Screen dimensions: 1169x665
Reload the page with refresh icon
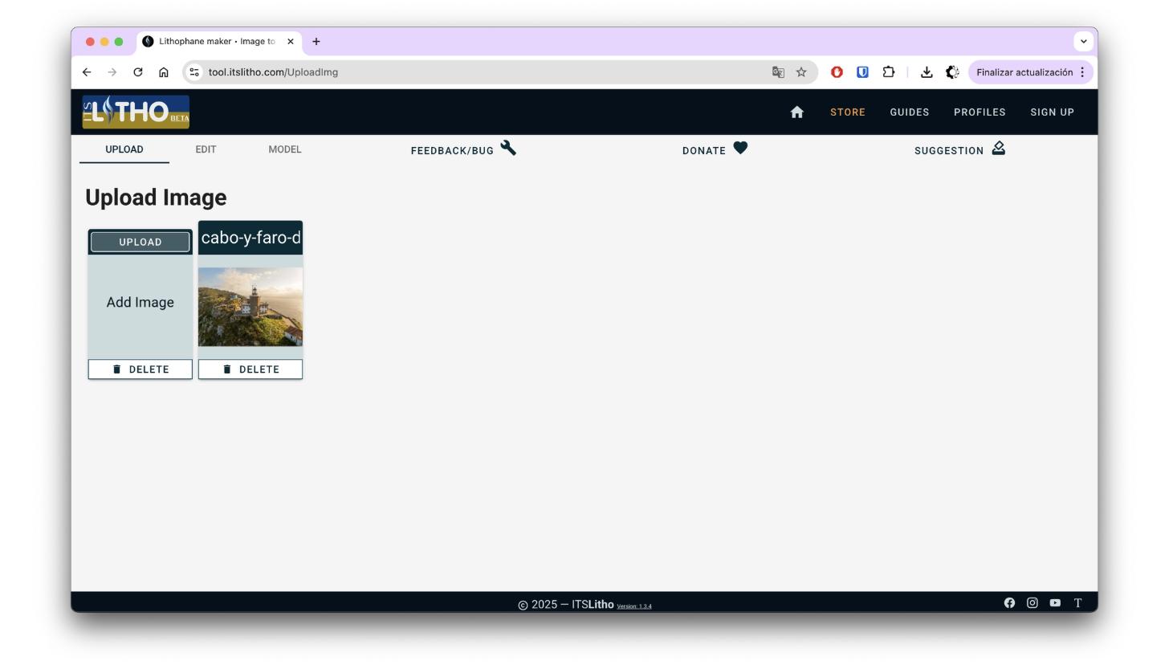click(138, 72)
